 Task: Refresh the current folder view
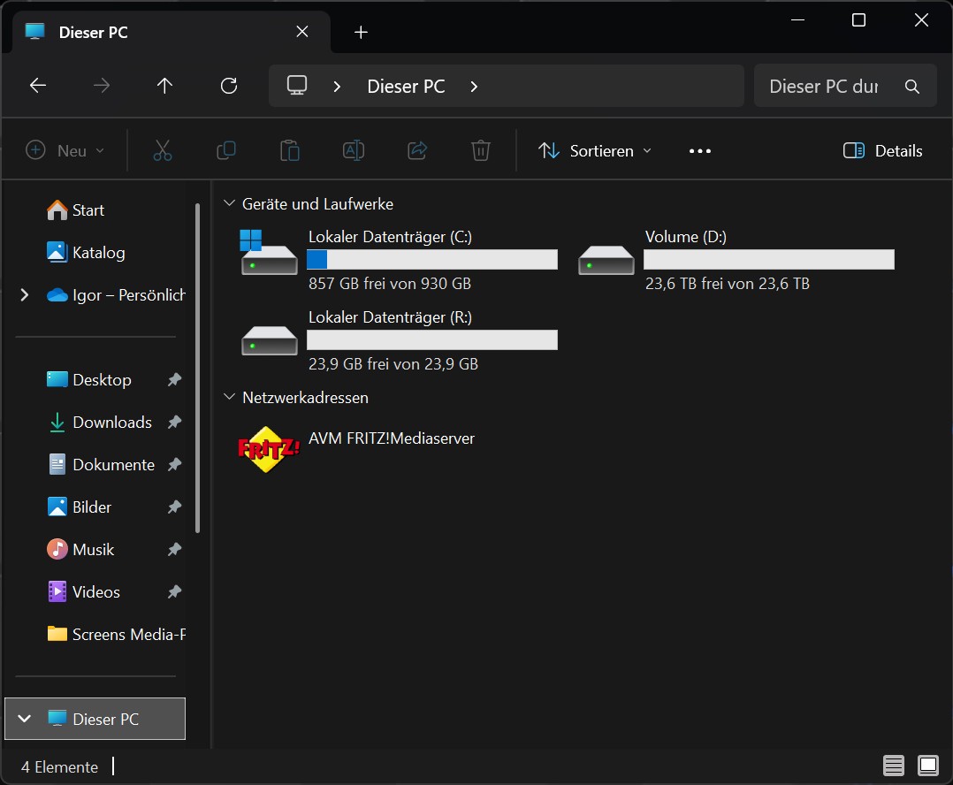(x=229, y=86)
